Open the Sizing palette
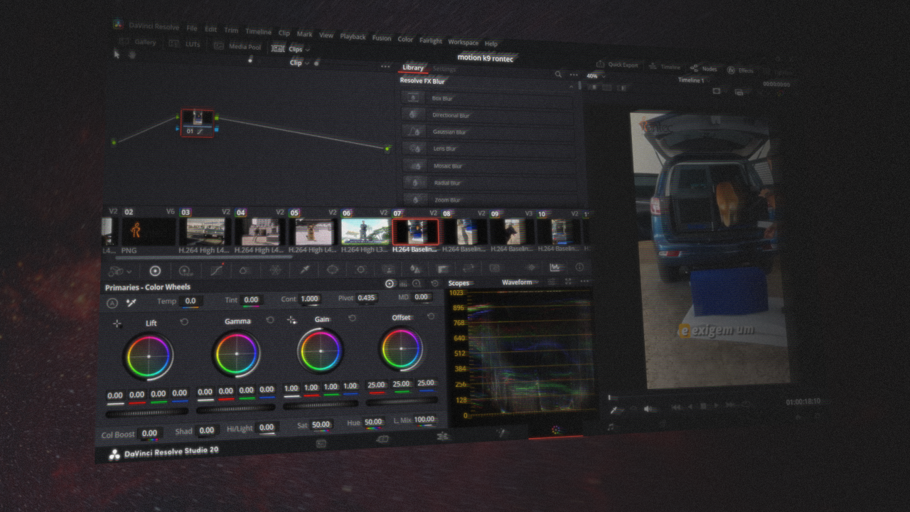910x512 pixels. (469, 268)
